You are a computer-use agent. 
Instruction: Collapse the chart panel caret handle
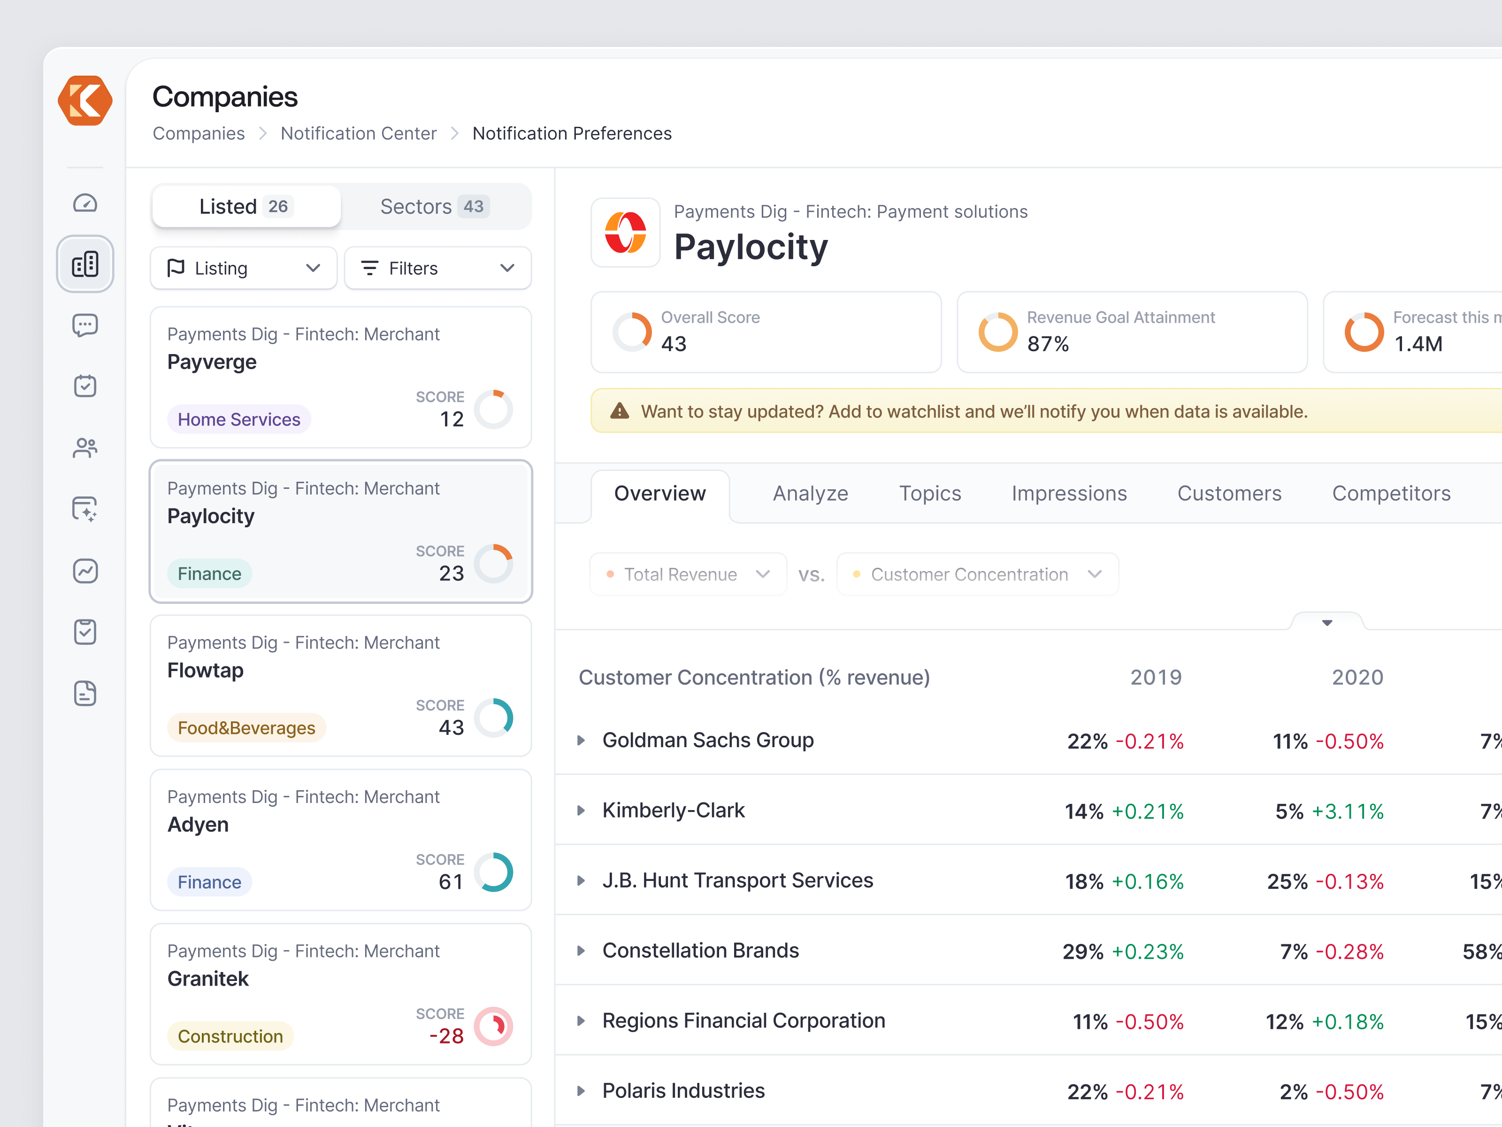(x=1327, y=622)
